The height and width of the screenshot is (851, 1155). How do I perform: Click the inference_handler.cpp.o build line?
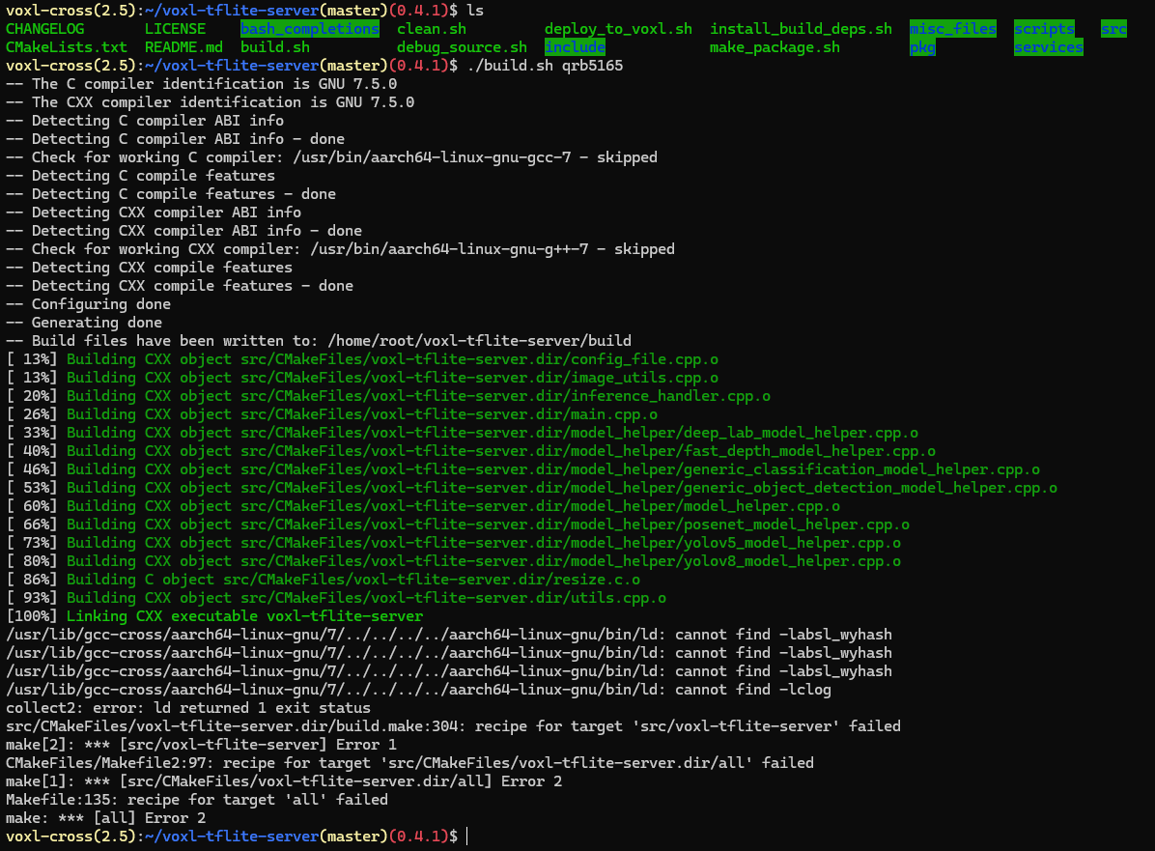(388, 396)
